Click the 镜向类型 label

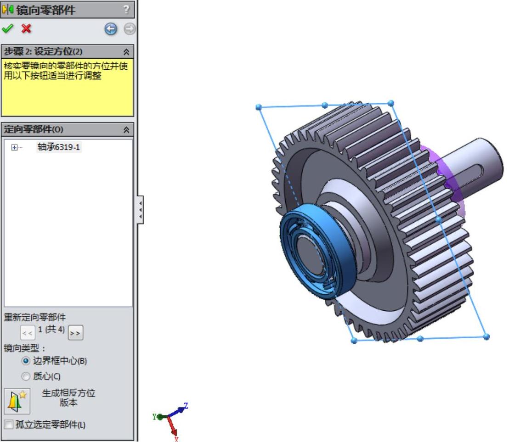[x=24, y=348]
